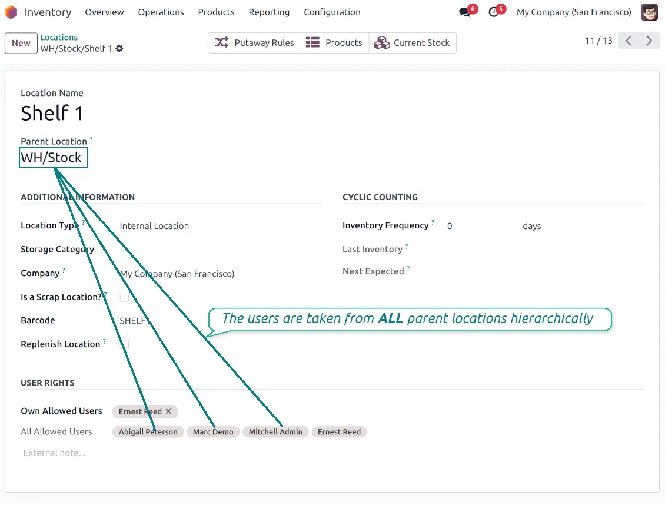
Task: Open the Reporting menu
Action: click(269, 12)
